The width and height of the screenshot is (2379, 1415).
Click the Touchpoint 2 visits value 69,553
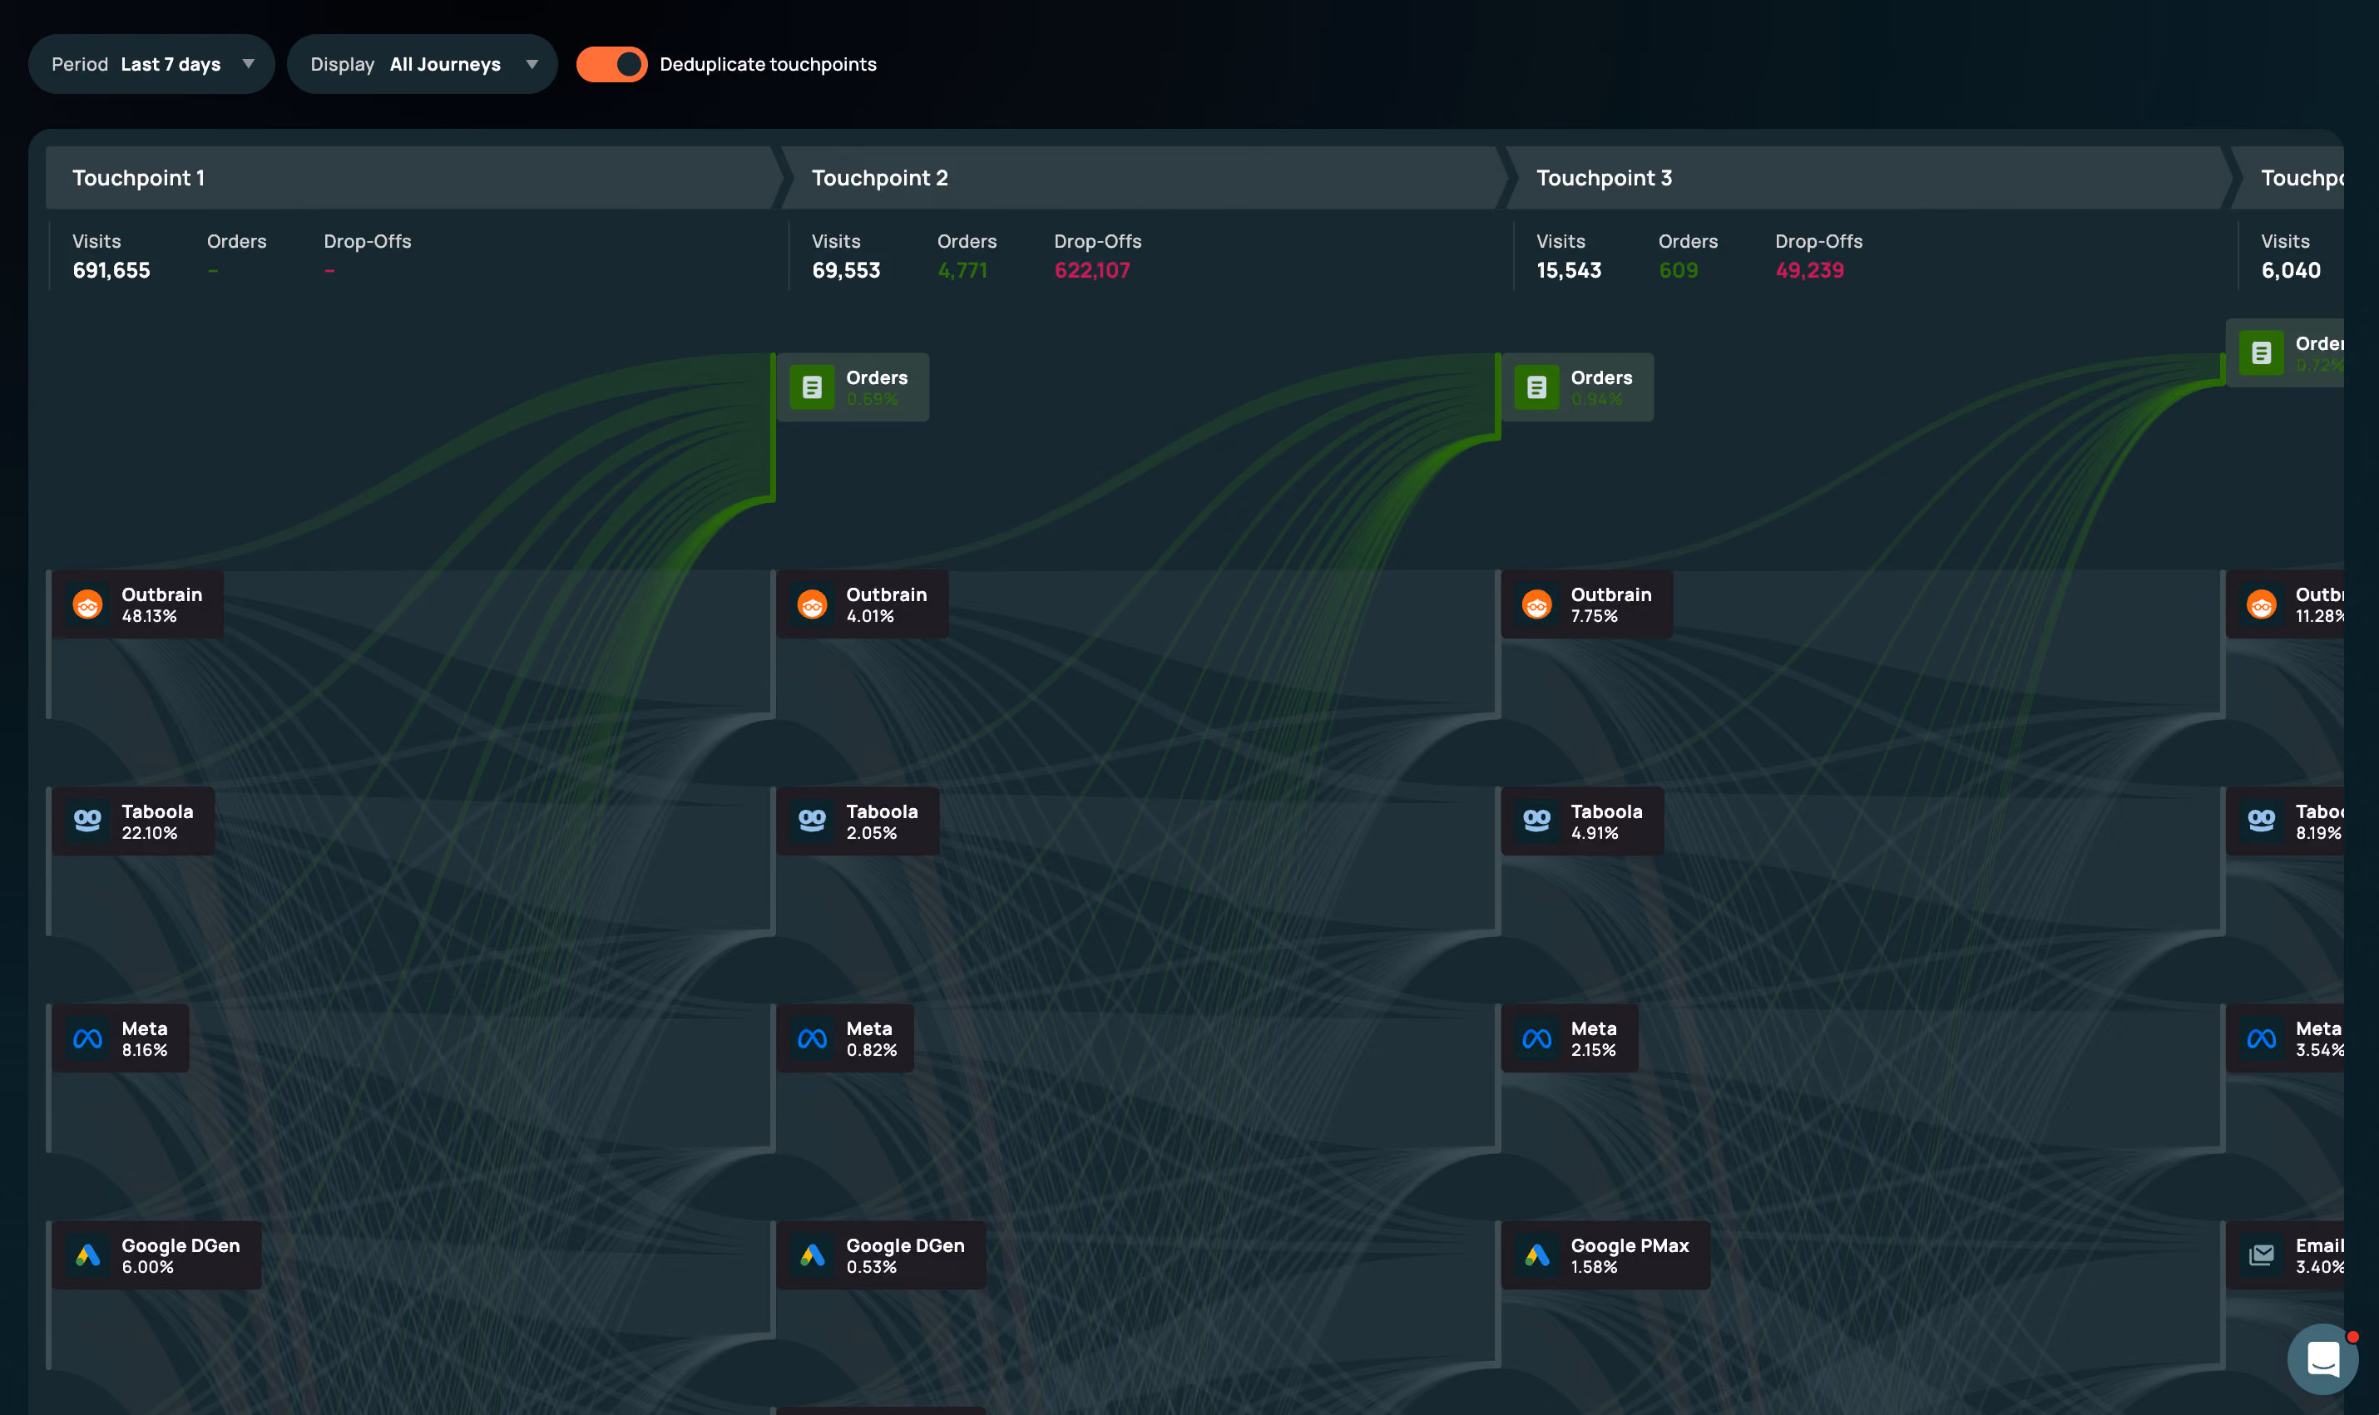845,270
